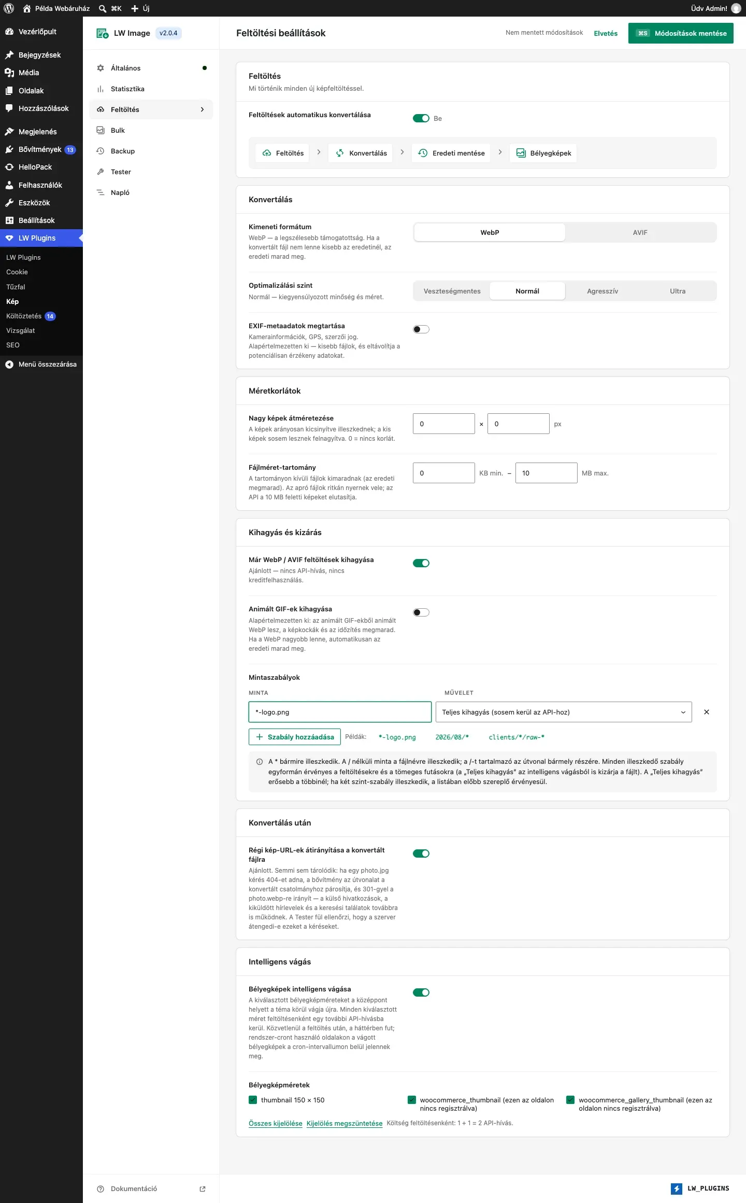
Task: Click the LW Image plugin logo icon
Action: point(102,33)
